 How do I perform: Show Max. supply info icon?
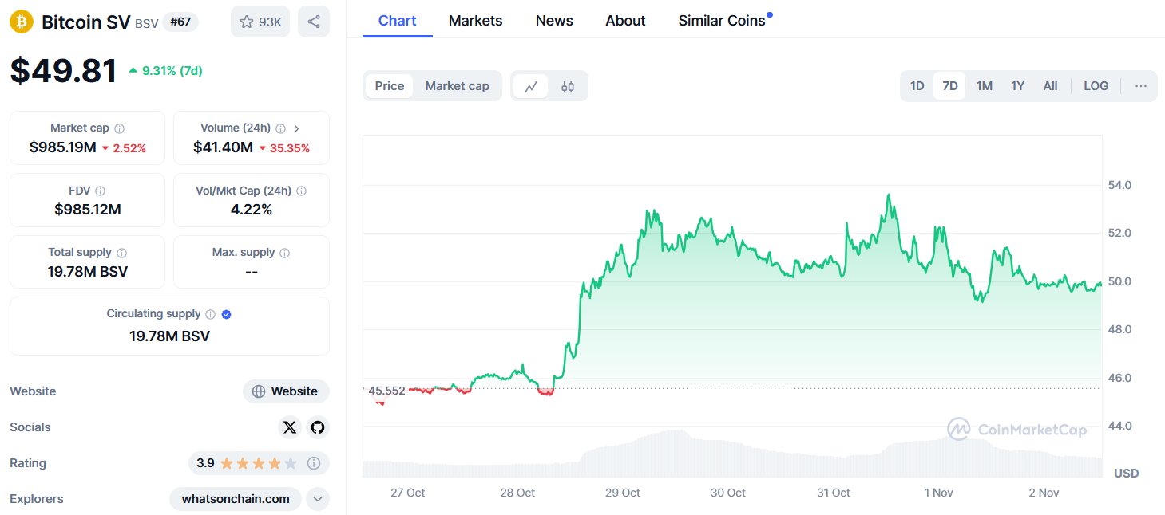[x=285, y=253]
